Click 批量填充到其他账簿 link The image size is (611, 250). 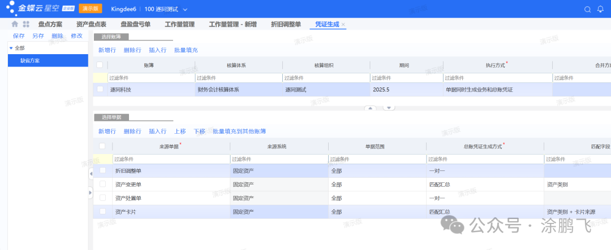(239, 131)
